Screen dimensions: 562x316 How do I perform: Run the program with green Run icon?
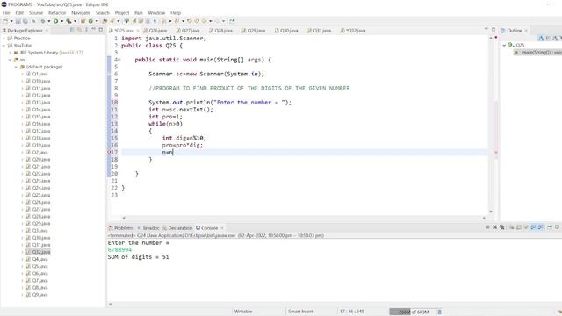(x=55, y=21)
